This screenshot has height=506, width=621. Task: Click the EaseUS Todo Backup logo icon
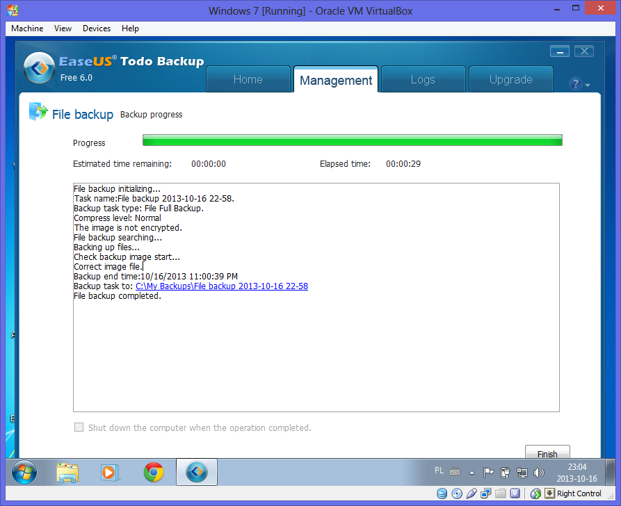pyautogui.click(x=39, y=67)
